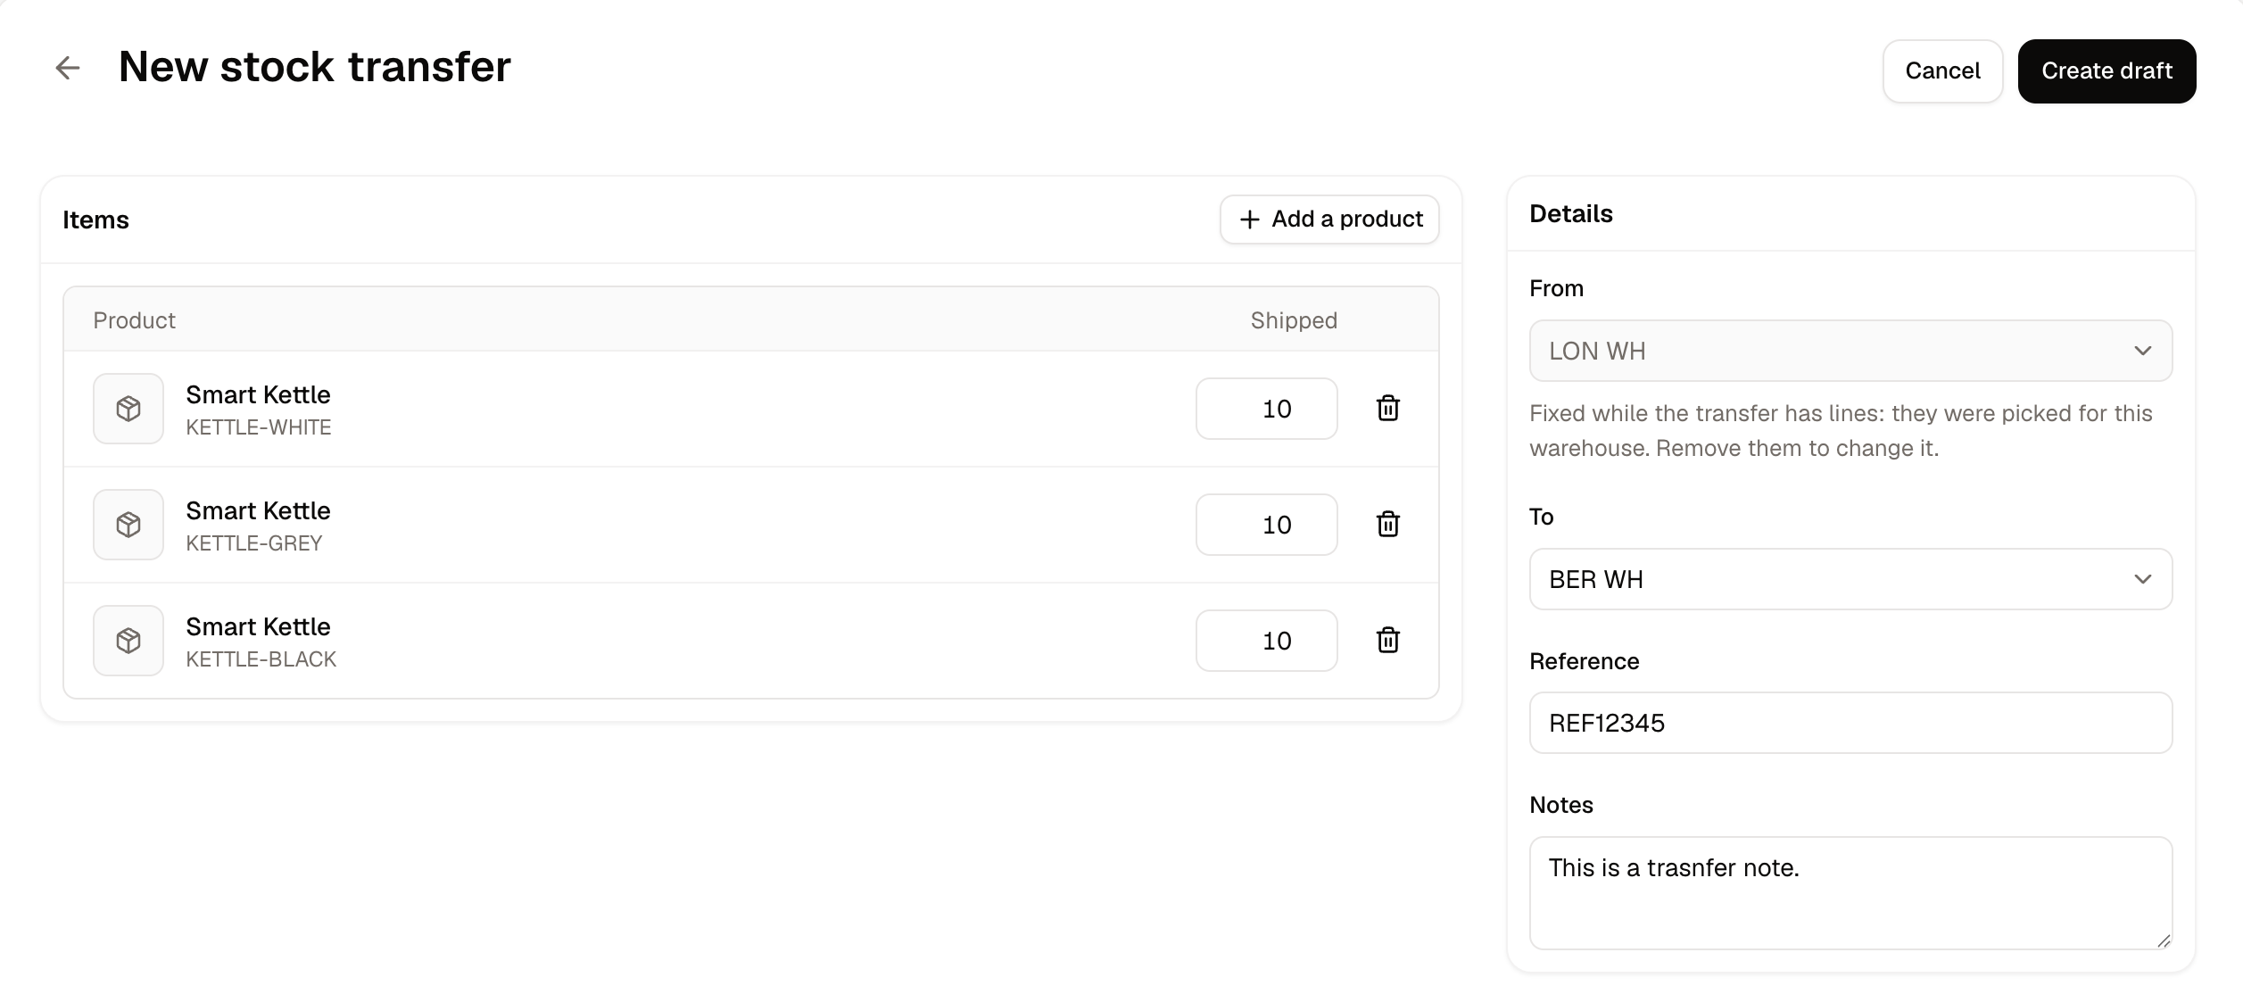Click the Product column header
This screenshot has width=2243, height=994.
click(x=135, y=320)
